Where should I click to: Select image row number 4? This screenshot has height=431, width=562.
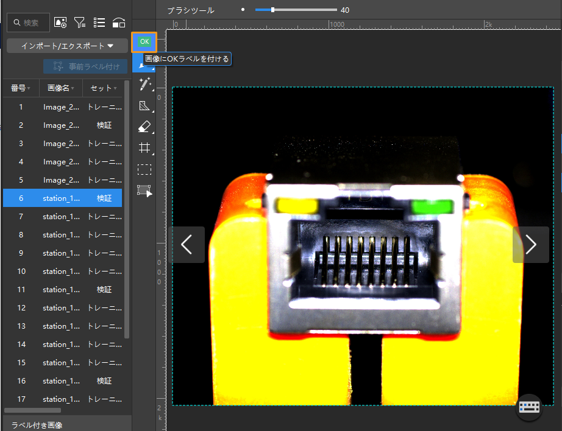(62, 162)
